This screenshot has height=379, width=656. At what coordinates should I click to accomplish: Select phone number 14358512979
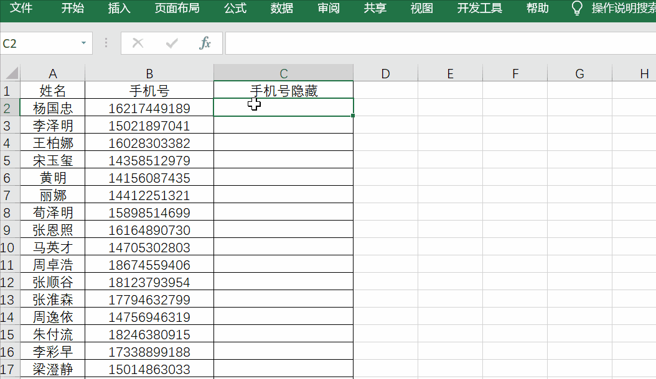tap(149, 160)
